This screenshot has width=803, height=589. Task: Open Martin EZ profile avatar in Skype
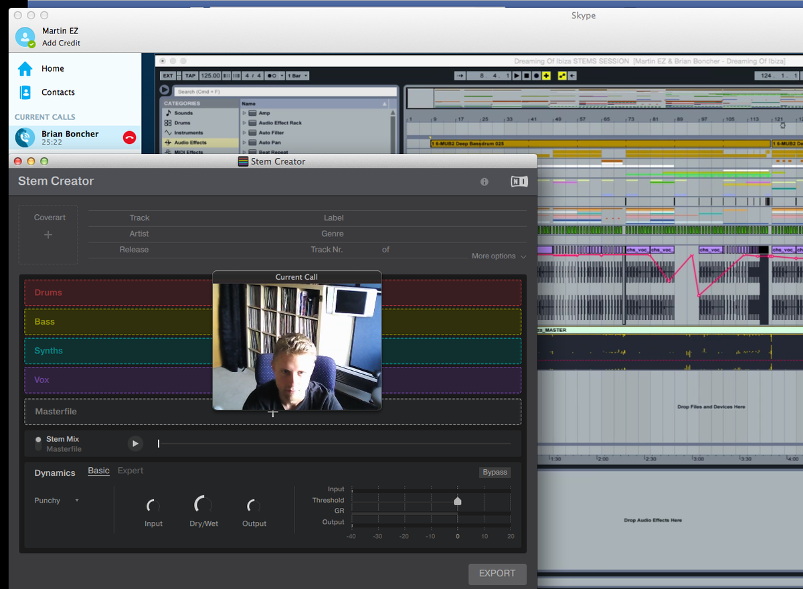pos(25,37)
